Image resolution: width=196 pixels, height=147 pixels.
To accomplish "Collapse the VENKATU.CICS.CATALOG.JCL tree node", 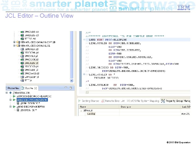I will [14, 46].
